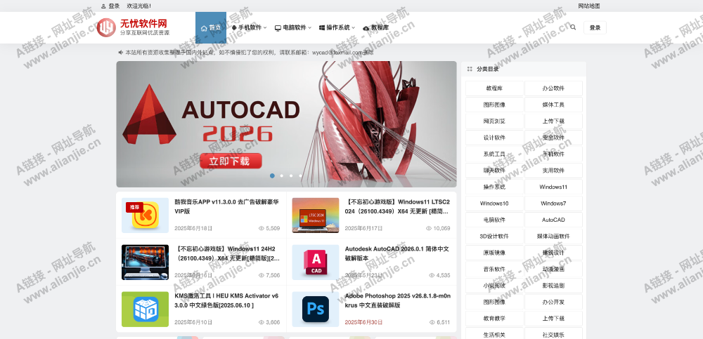Open the 网页浏览 category
This screenshot has height=339, width=703.
(x=494, y=121)
